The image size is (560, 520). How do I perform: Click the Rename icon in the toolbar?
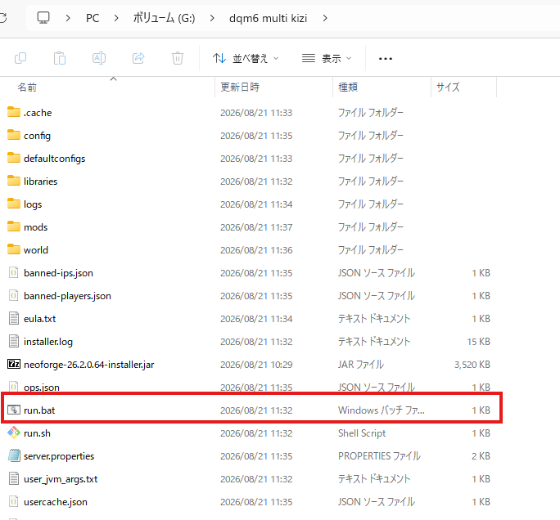99,58
